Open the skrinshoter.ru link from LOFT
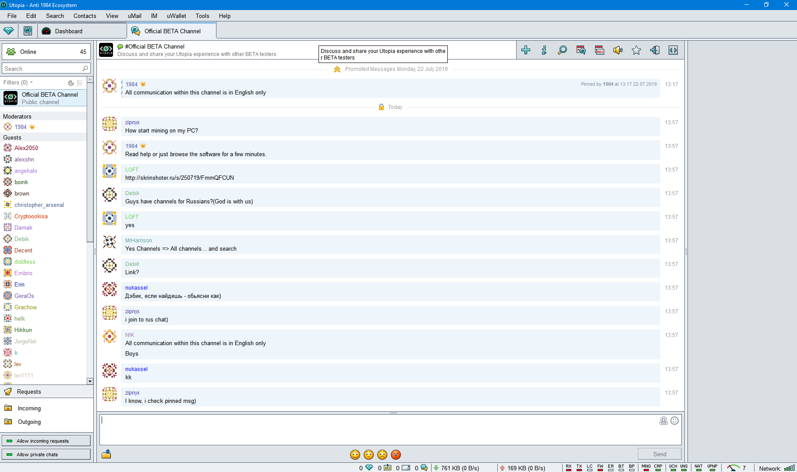Viewport: 797px width, 472px height. (x=180, y=178)
